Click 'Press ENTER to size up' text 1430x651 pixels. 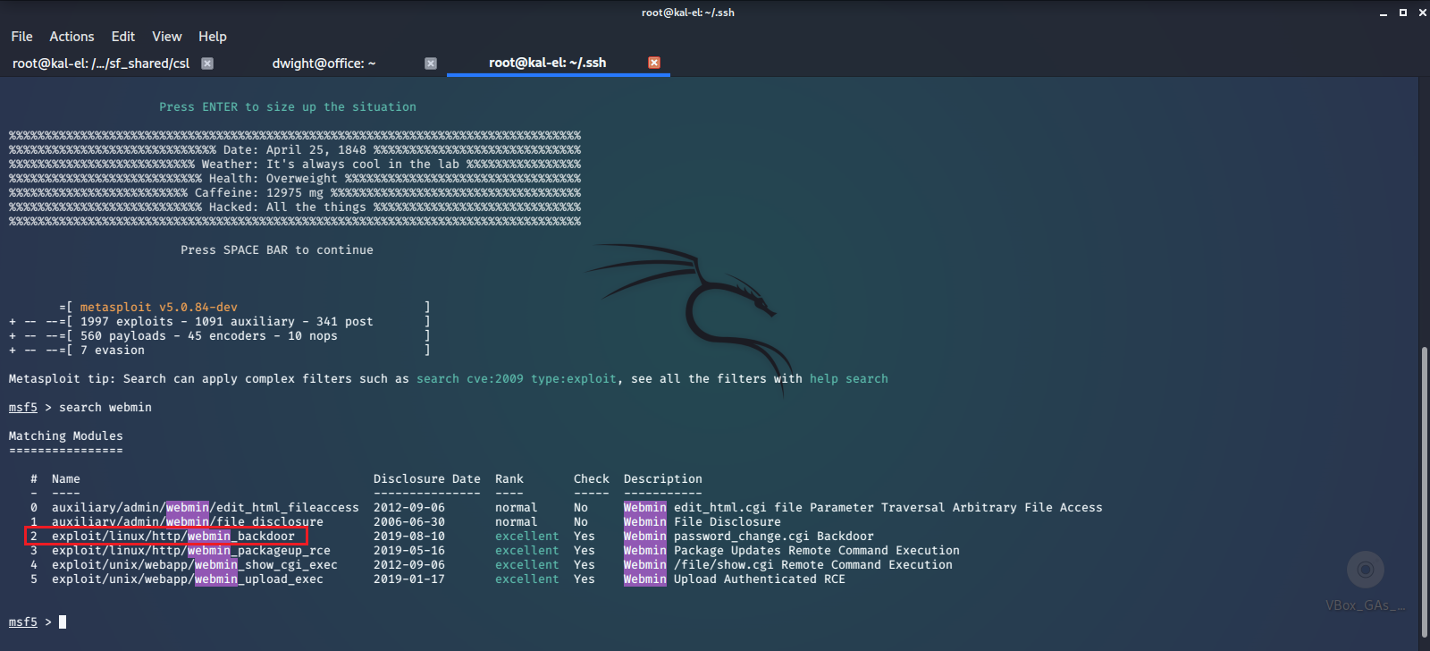click(x=238, y=106)
